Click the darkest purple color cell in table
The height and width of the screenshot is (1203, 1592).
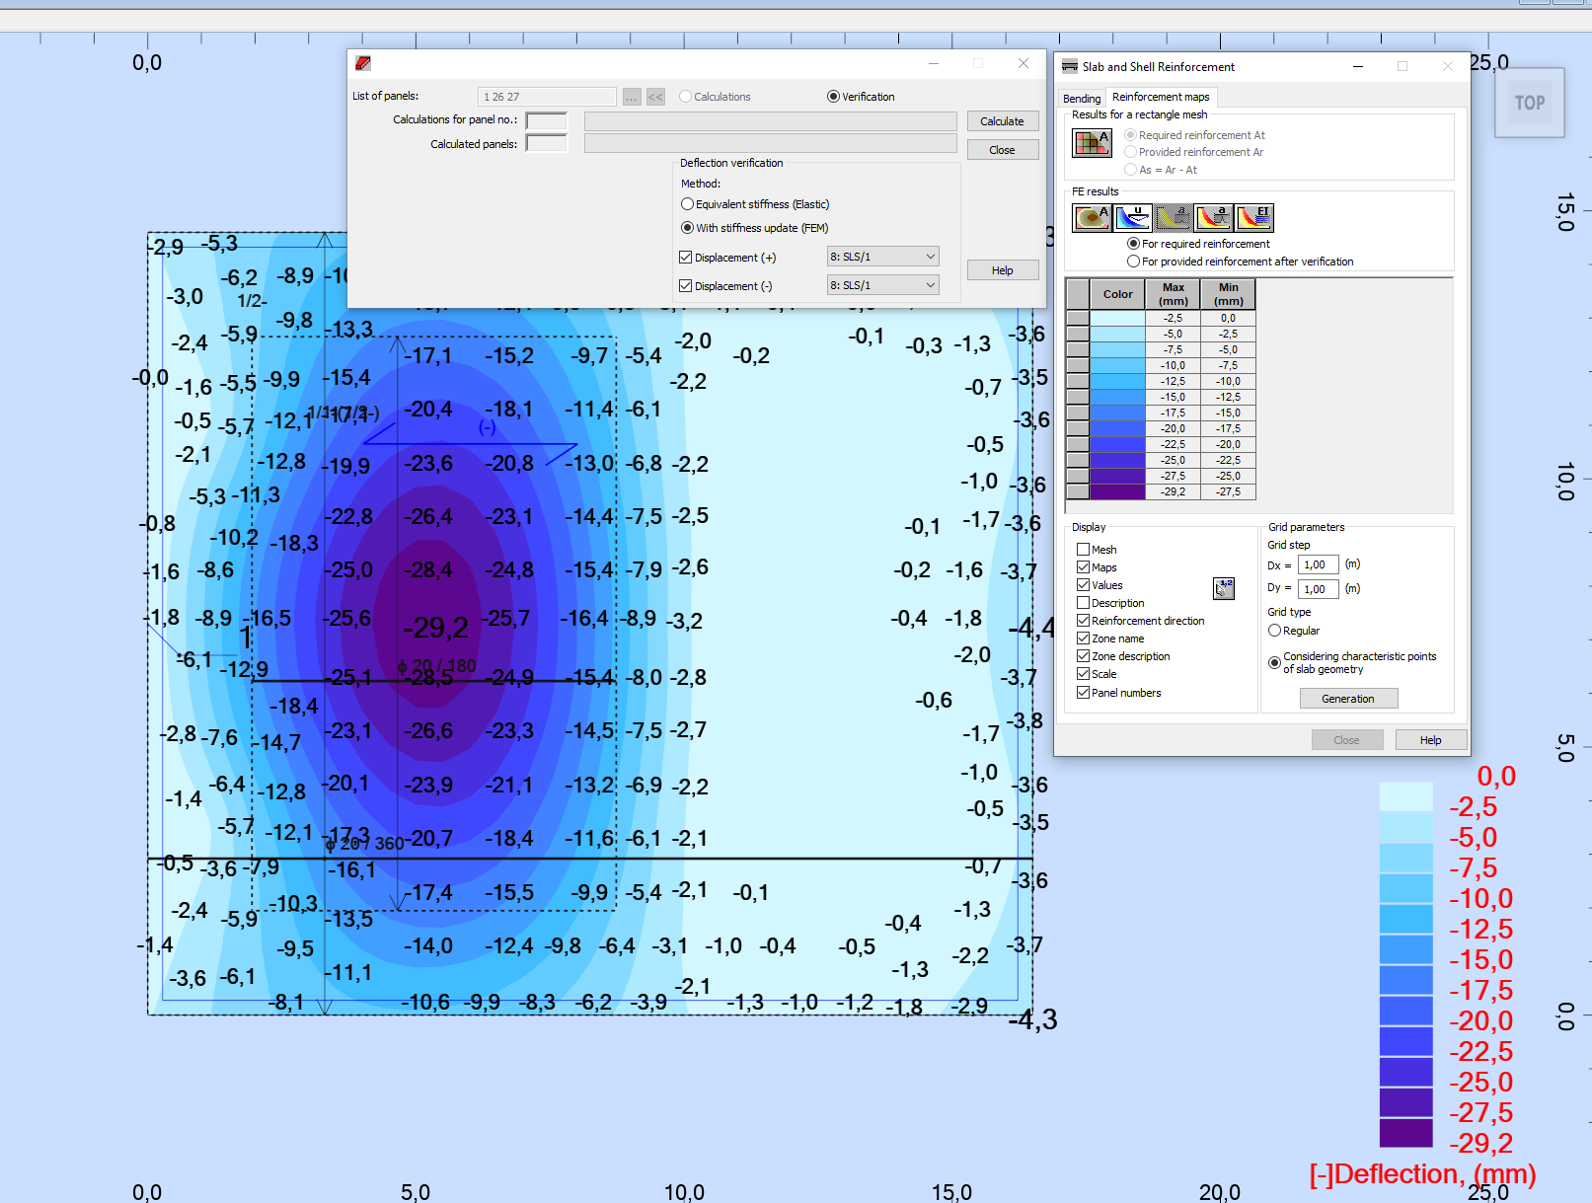pyautogui.click(x=1117, y=491)
